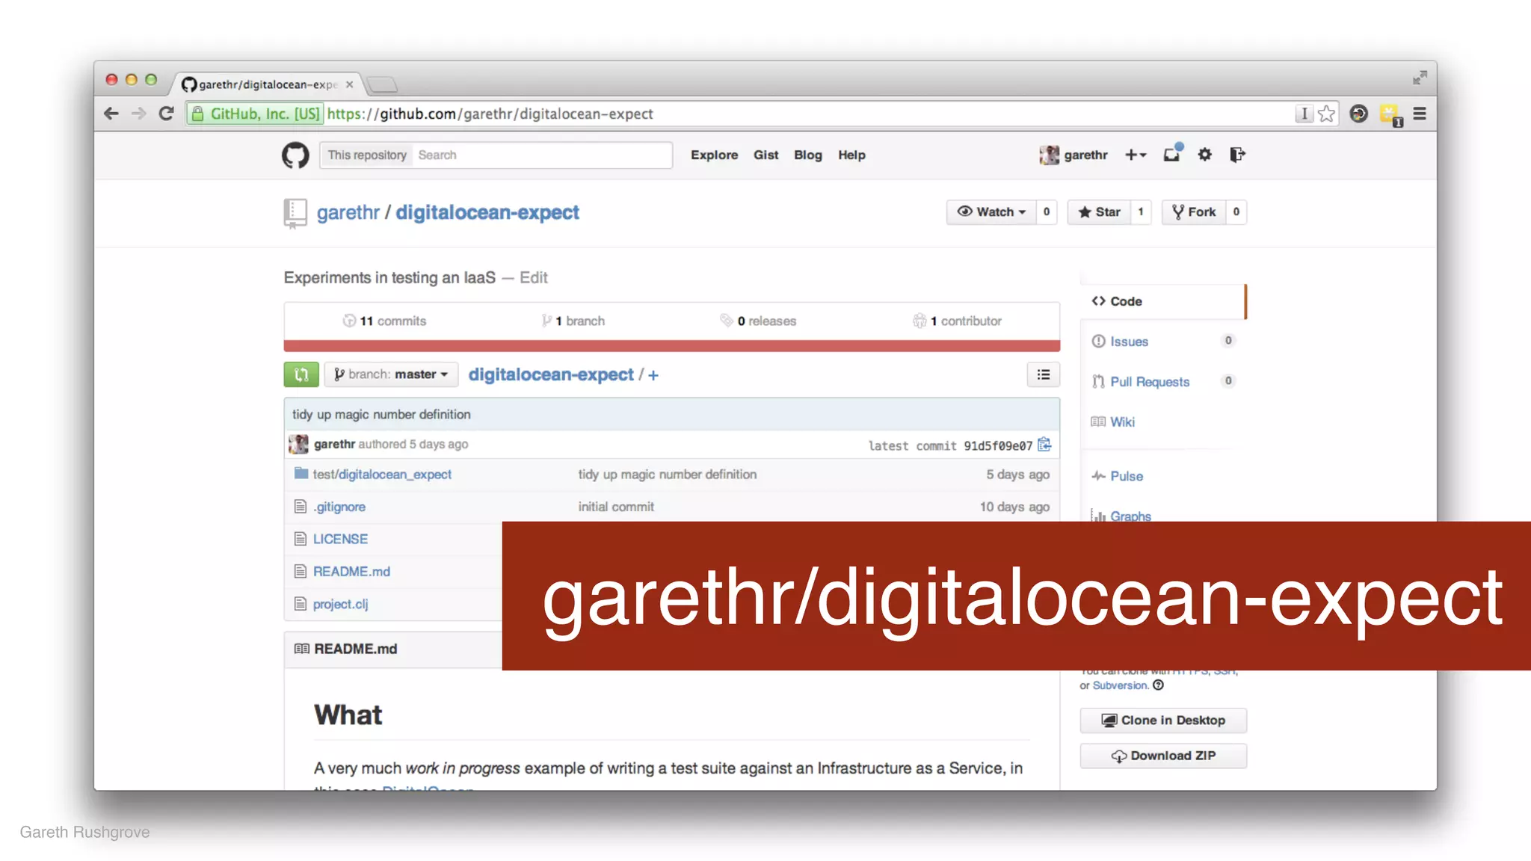This screenshot has width=1531, height=861.
Task: View the 1 contributor link
Action: point(957,321)
